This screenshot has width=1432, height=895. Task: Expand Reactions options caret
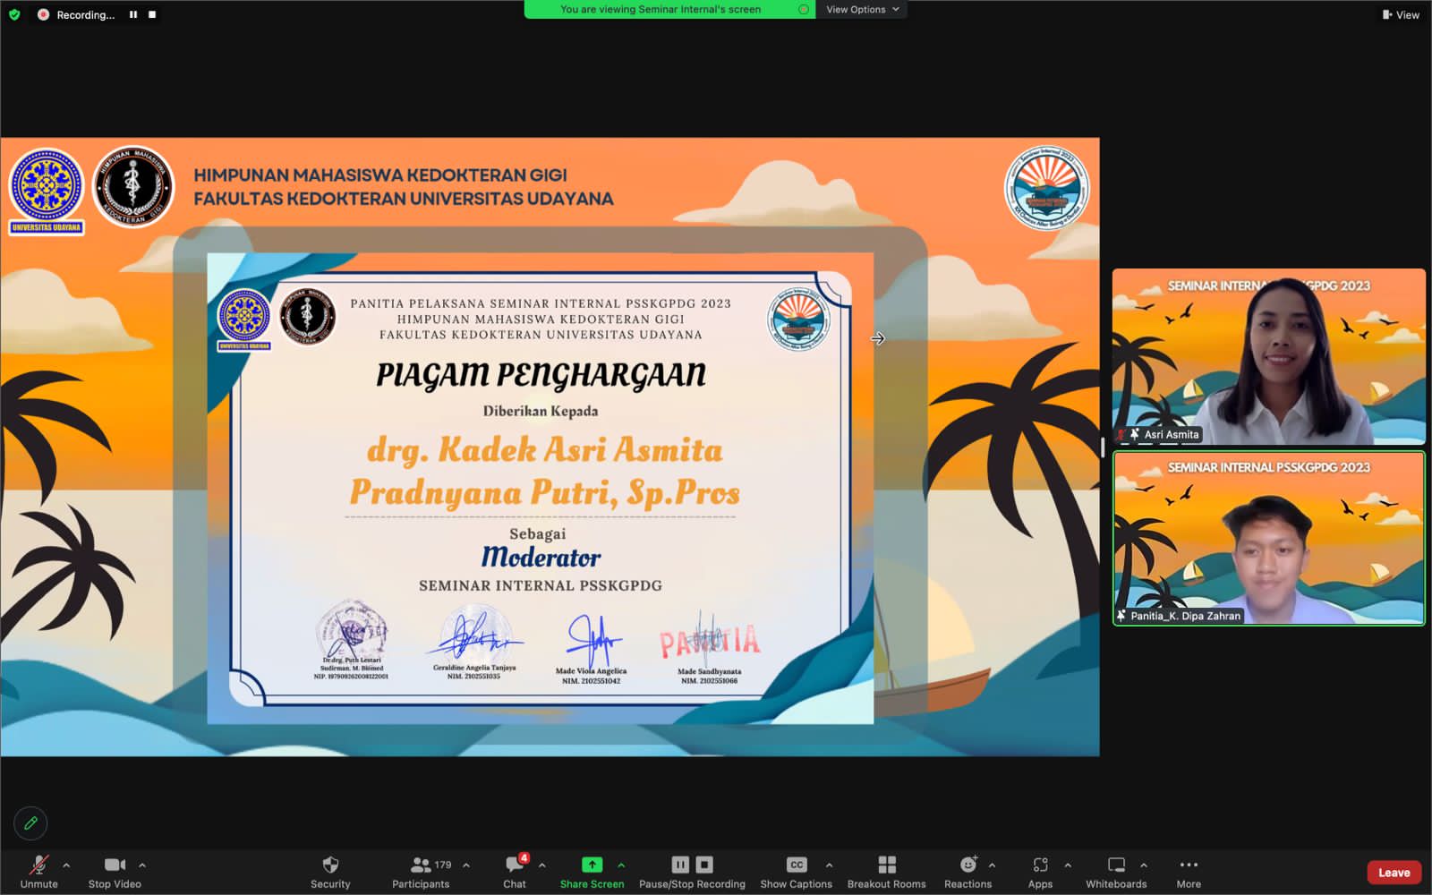[x=992, y=865]
